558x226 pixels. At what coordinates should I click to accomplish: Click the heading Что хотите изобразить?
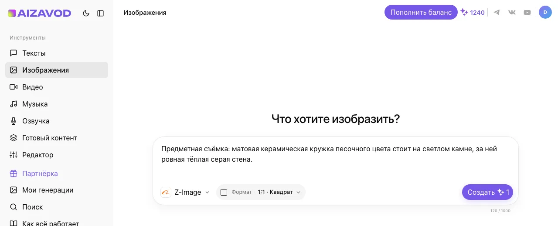(x=336, y=119)
